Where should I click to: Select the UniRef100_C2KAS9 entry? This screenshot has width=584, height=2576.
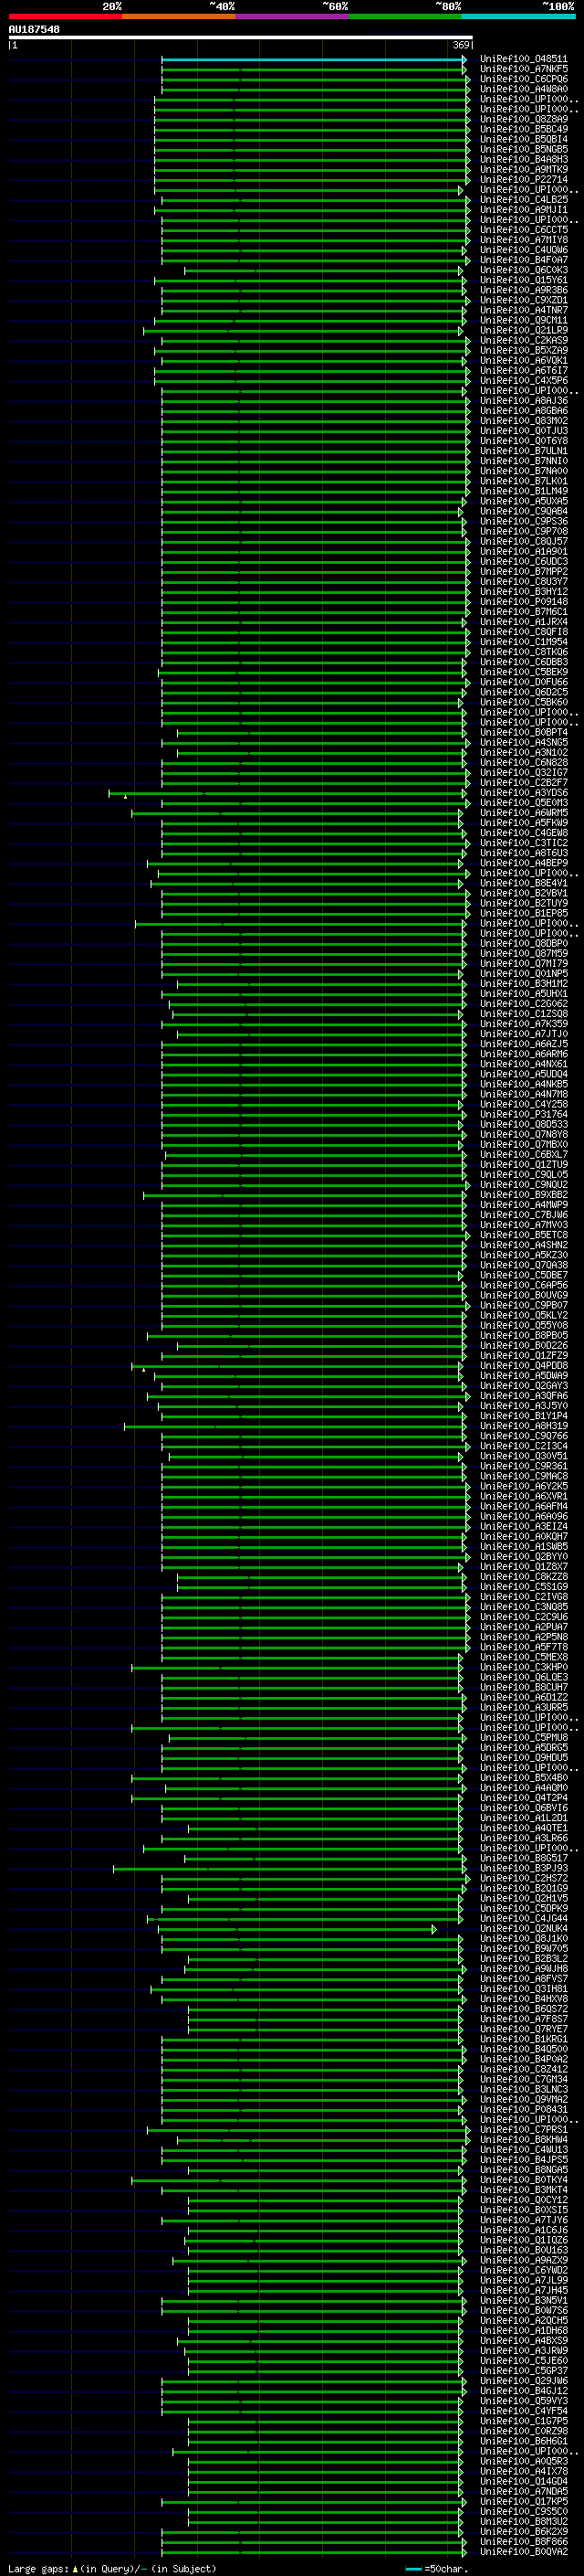(523, 340)
